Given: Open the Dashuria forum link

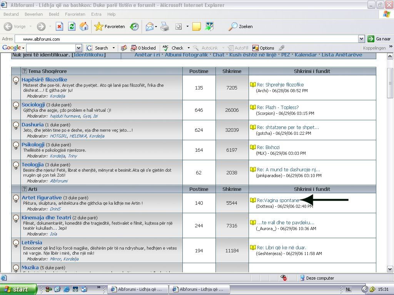Looking at the screenshot, I should click(x=32, y=125).
